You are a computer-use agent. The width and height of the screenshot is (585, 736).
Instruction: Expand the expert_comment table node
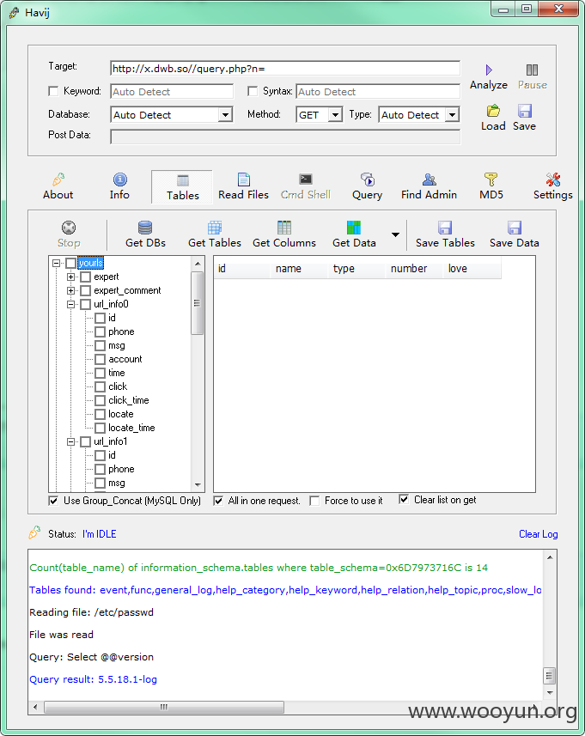point(71,290)
